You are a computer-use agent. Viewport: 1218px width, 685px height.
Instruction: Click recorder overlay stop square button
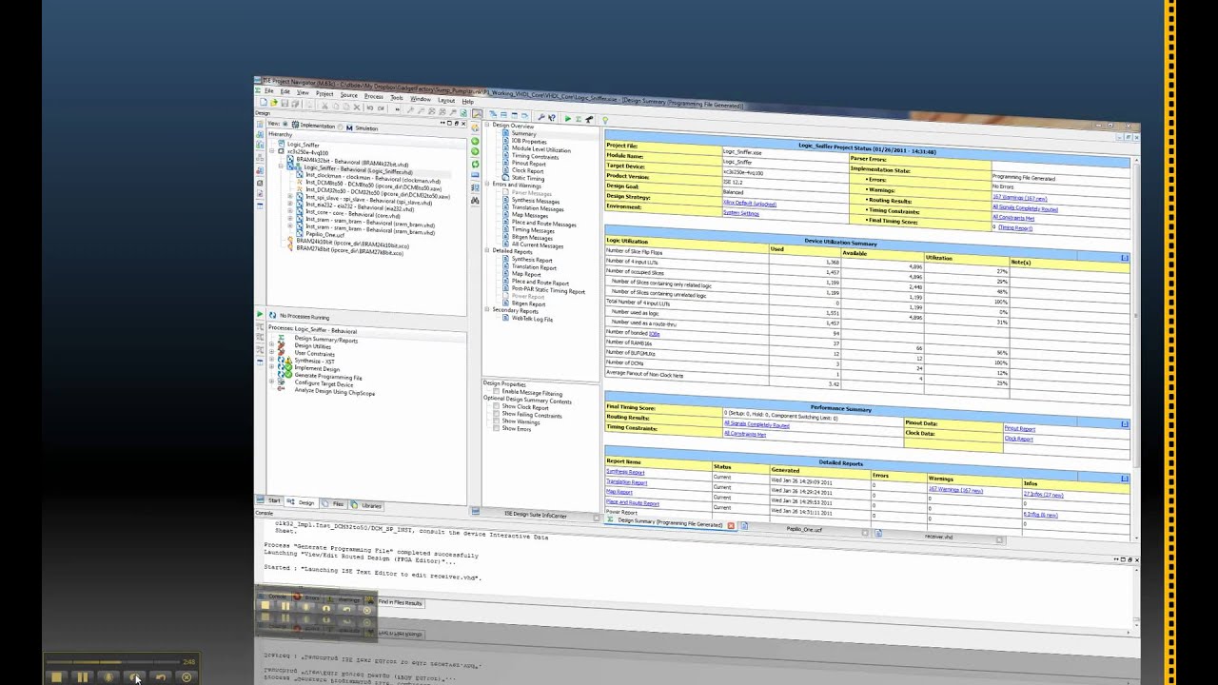(x=56, y=677)
